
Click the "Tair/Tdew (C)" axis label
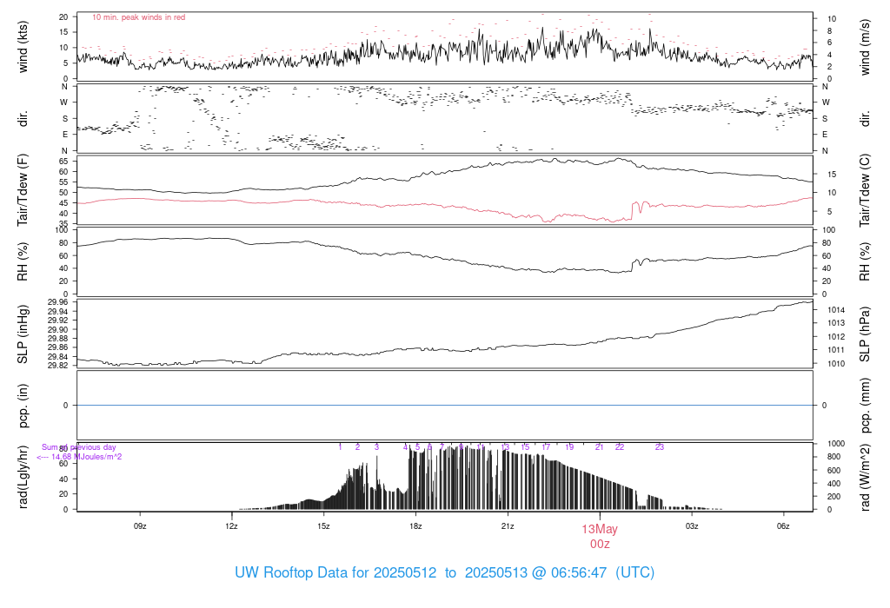click(x=865, y=190)
